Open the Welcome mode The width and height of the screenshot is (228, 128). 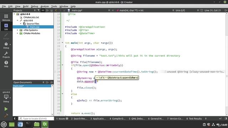point(6,17)
